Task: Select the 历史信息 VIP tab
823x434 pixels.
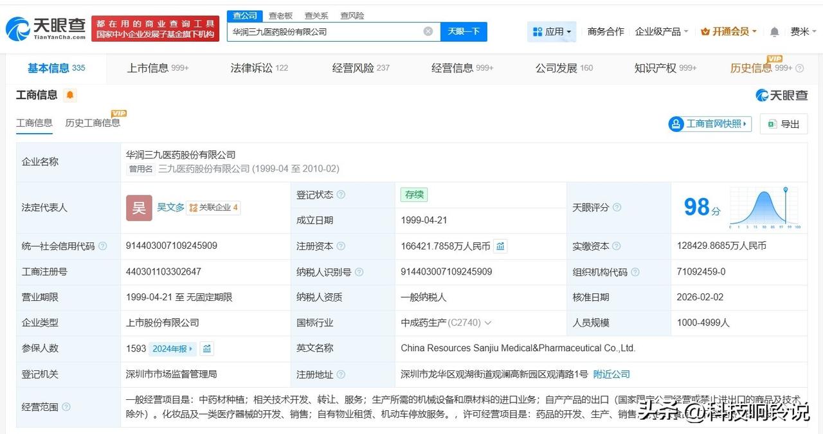Action: [761, 68]
